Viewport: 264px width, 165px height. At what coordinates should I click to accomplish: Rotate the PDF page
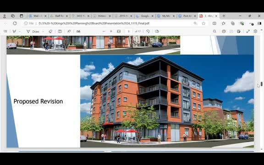tap(148, 31)
